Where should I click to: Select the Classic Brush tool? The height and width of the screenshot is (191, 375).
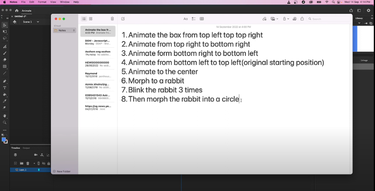5,53
